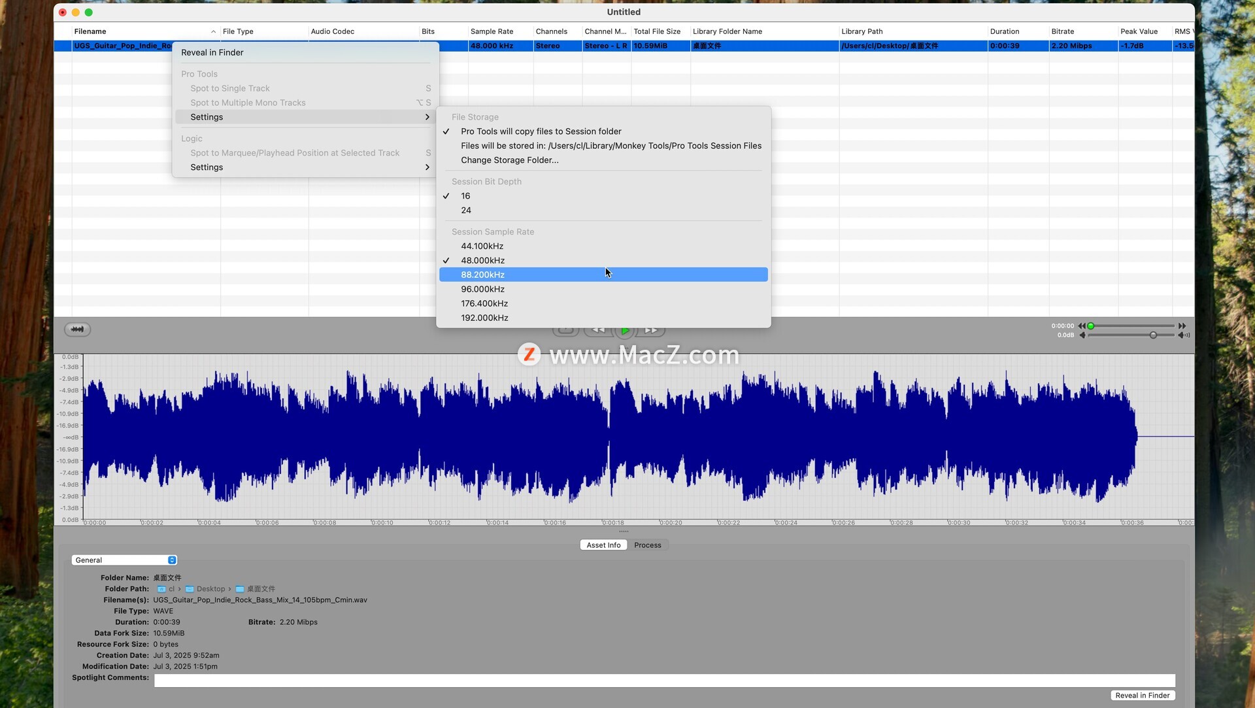
Task: Expand Logic Settings submenu
Action: point(305,167)
